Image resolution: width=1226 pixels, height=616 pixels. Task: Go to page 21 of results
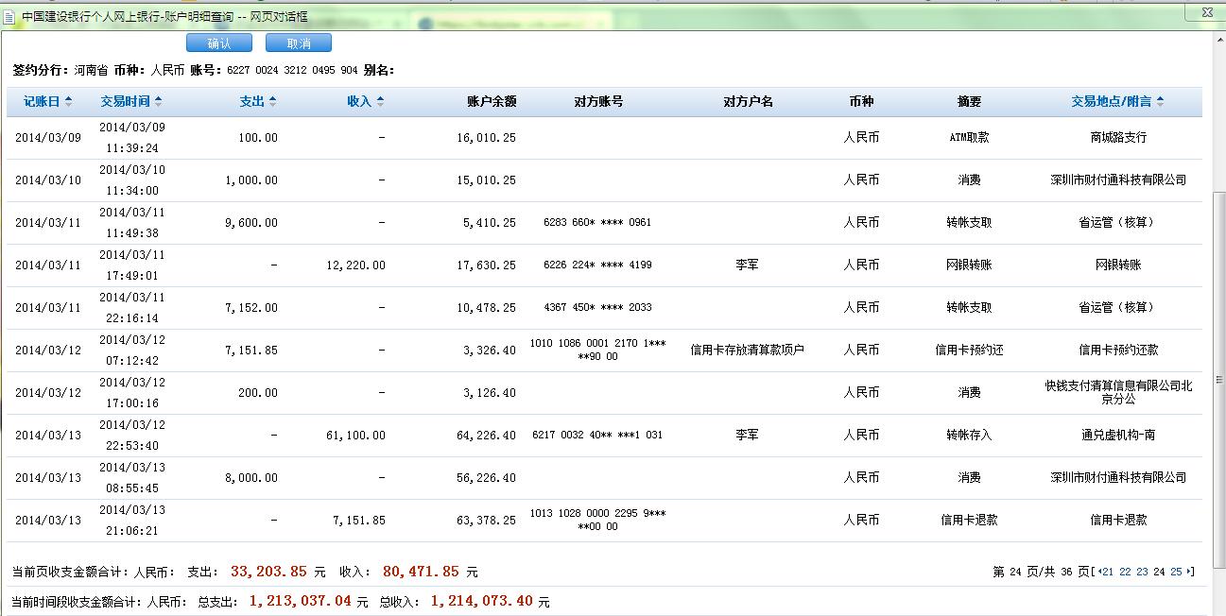pyautogui.click(x=1107, y=572)
